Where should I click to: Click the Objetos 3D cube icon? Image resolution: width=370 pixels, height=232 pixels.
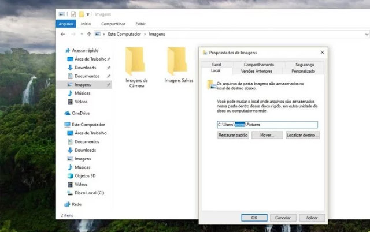70,175
